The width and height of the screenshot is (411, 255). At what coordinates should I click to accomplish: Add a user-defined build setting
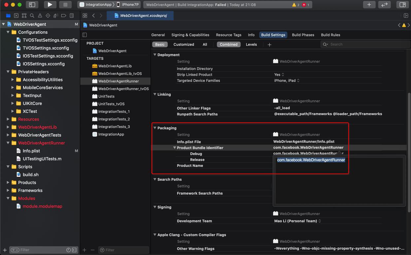tap(269, 45)
